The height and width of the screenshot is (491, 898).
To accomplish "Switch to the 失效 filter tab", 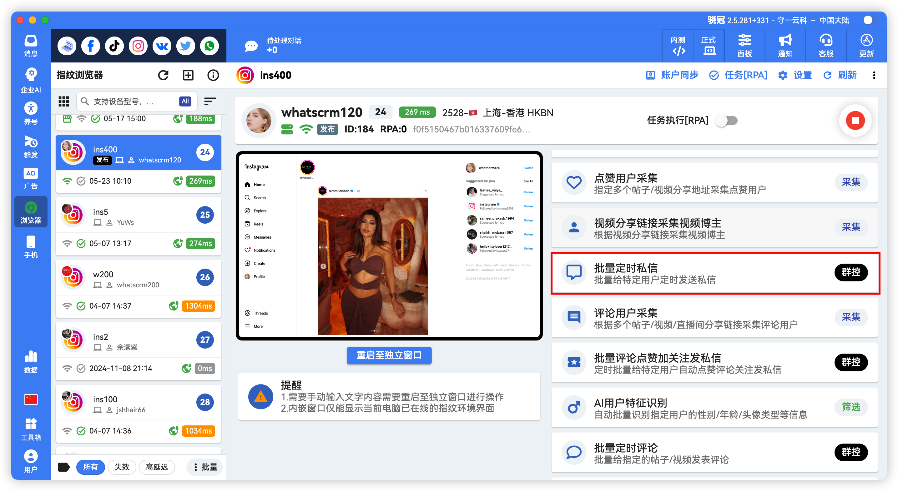I will click(122, 467).
